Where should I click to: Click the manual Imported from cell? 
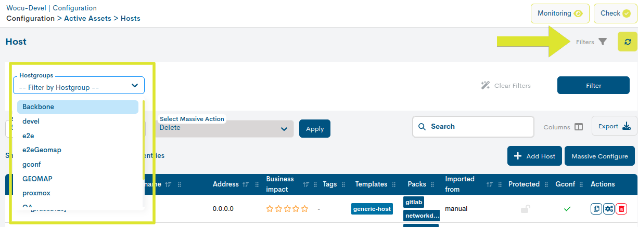[x=456, y=209]
